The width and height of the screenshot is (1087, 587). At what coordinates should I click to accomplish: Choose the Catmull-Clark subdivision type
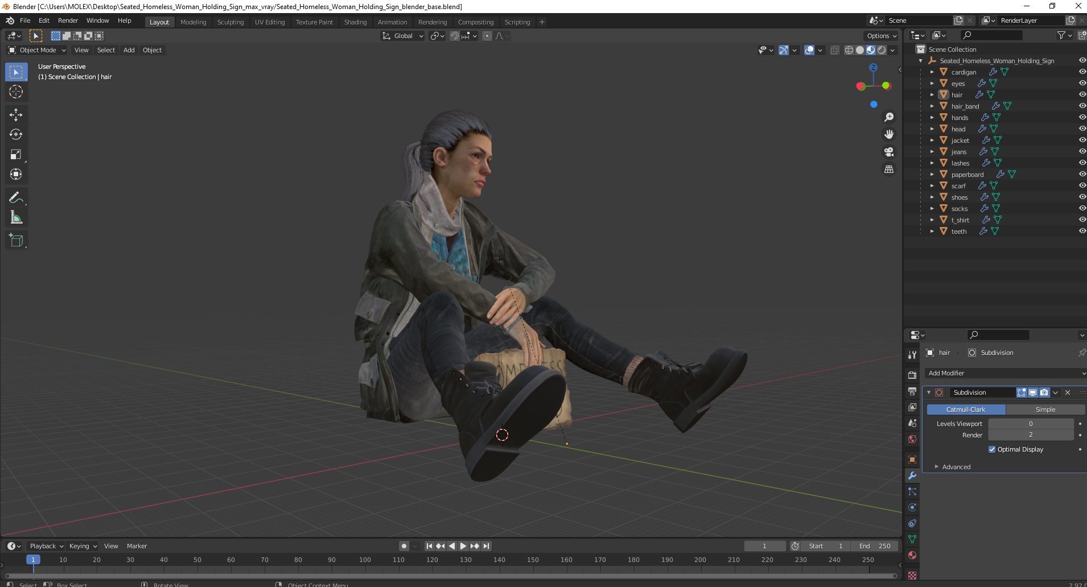[x=966, y=410]
